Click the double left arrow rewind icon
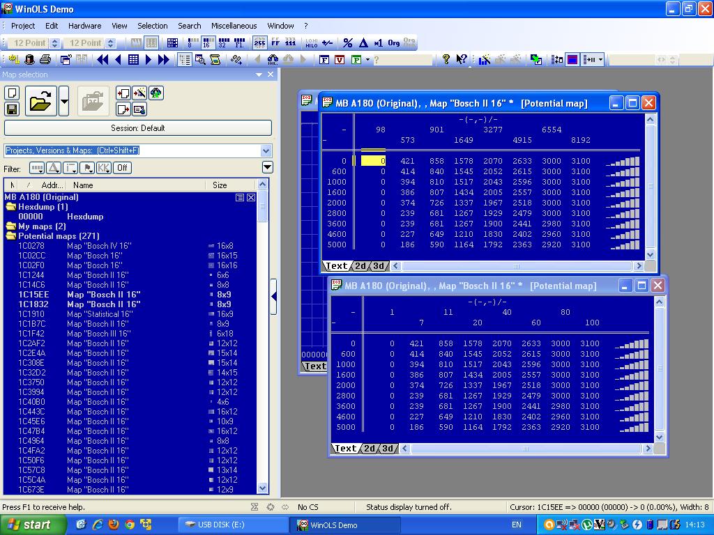The height and width of the screenshot is (535, 714). click(x=103, y=60)
